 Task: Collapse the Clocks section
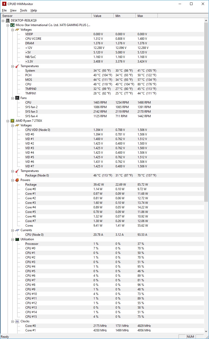(13, 321)
